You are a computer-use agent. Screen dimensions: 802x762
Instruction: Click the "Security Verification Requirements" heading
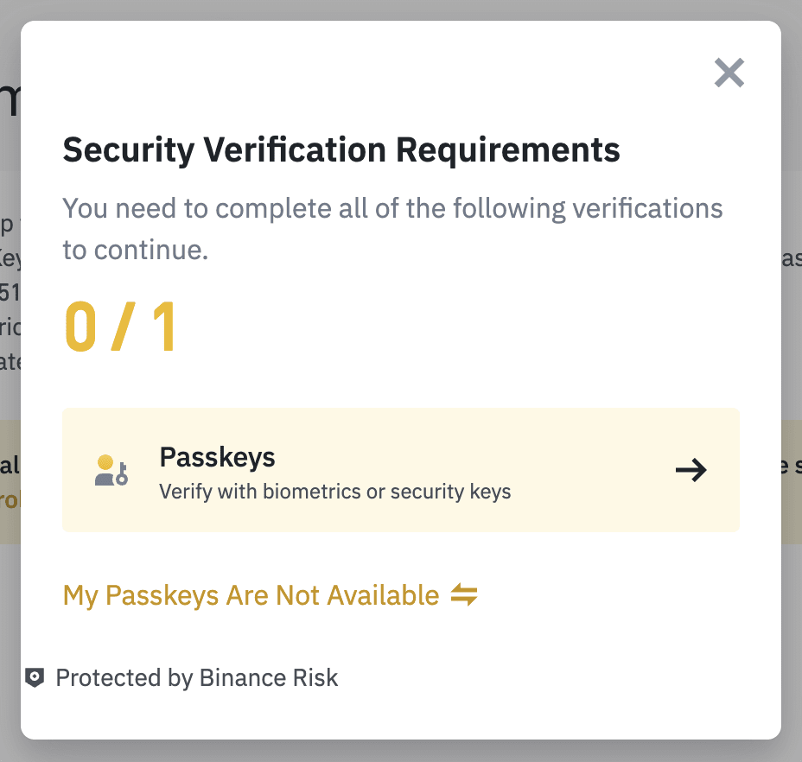coord(341,150)
